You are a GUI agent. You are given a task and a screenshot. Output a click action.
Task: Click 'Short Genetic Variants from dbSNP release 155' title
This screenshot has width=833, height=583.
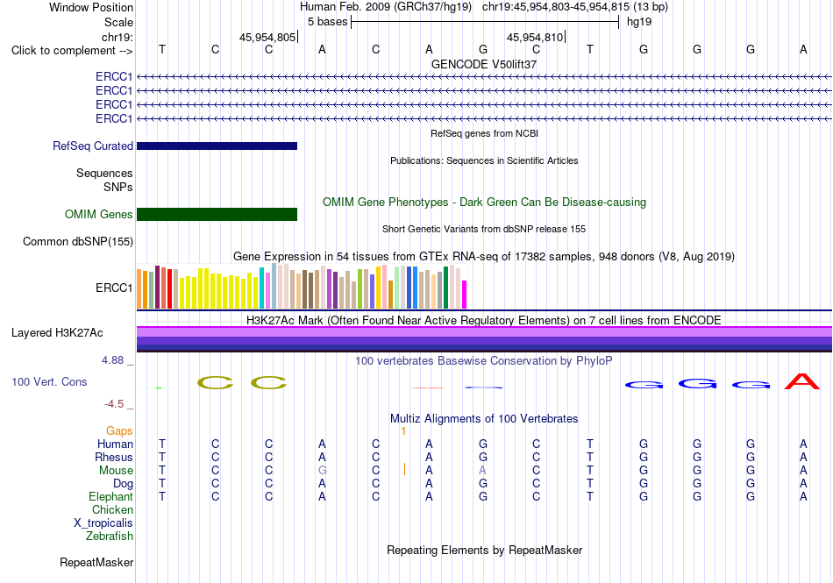point(484,229)
